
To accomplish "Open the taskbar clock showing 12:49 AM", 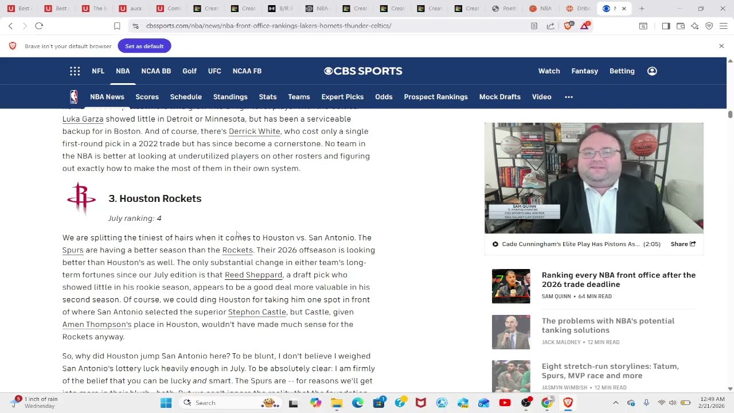I will pyautogui.click(x=712, y=403).
